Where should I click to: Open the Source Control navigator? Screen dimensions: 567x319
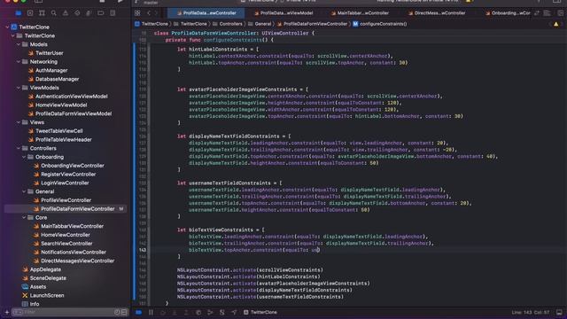coord(30,13)
